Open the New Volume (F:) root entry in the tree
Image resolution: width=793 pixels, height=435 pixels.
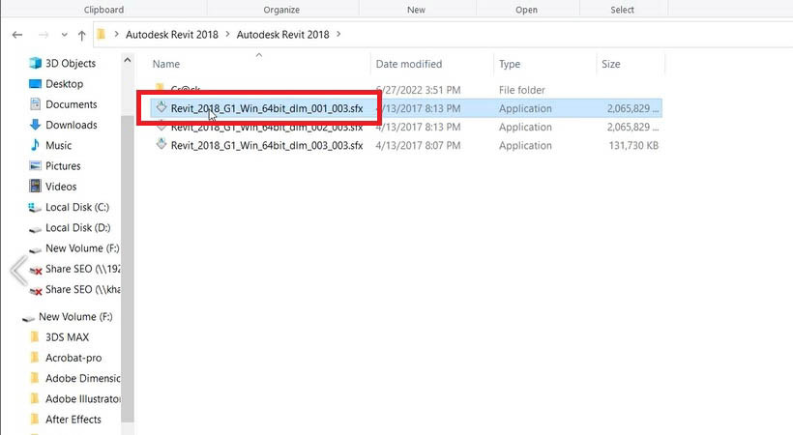[x=75, y=317]
